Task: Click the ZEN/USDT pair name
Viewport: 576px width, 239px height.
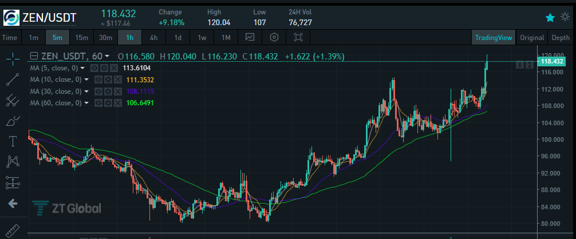Action: pyautogui.click(x=49, y=18)
